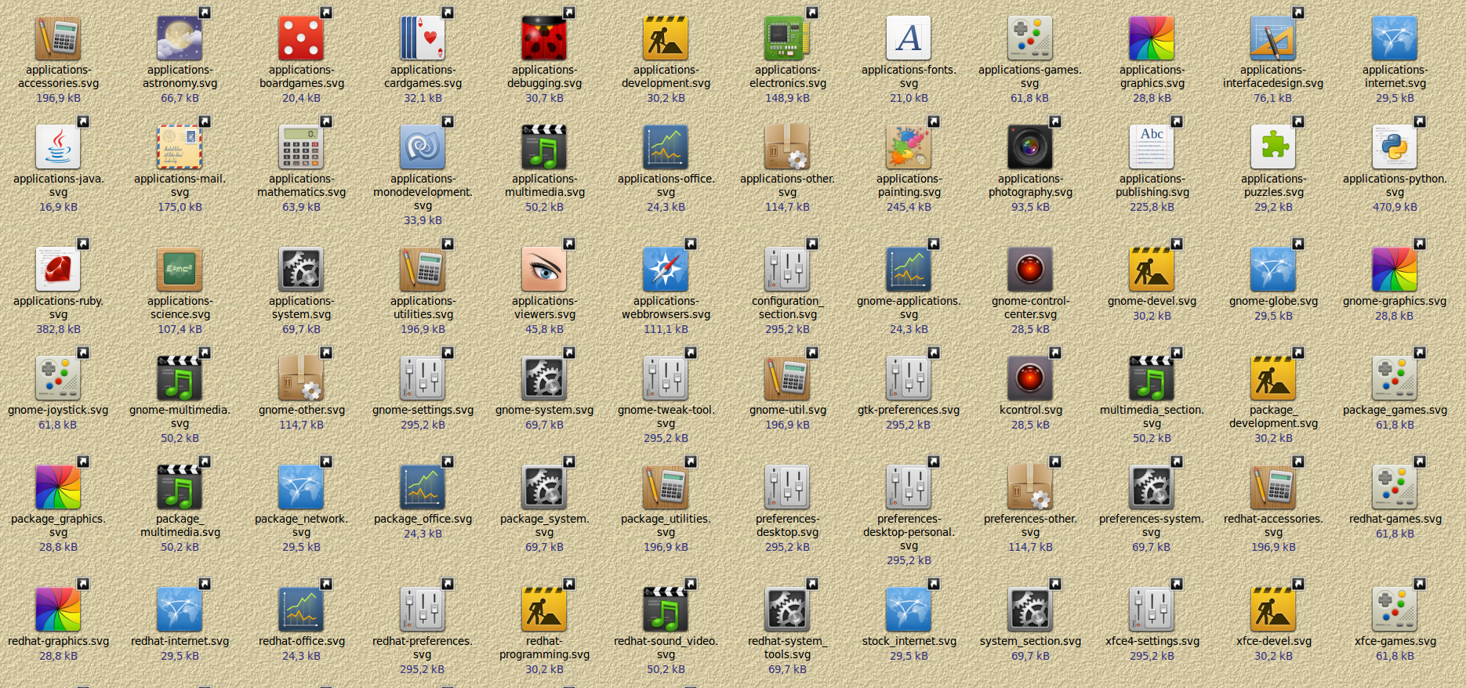This screenshot has height=688, width=1466.
Task: Click the applications-internet.svg globe icon
Action: [x=1395, y=38]
